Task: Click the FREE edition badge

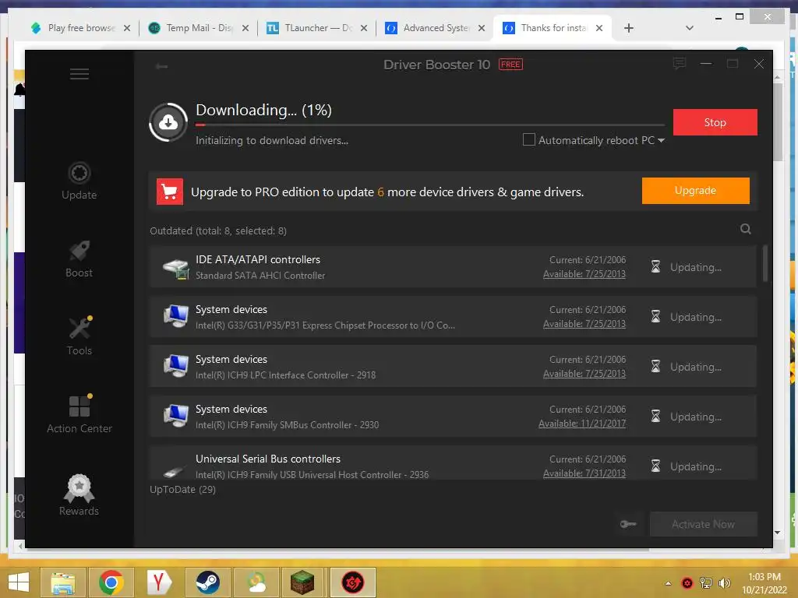Action: pos(510,65)
